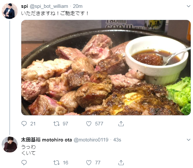
Task: Visit the @spi_bot_william handle
Action: click(x=49, y=7)
